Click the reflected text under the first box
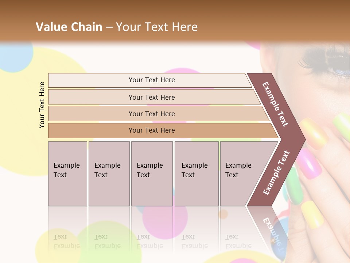This screenshot has height=263, width=350. point(67,241)
